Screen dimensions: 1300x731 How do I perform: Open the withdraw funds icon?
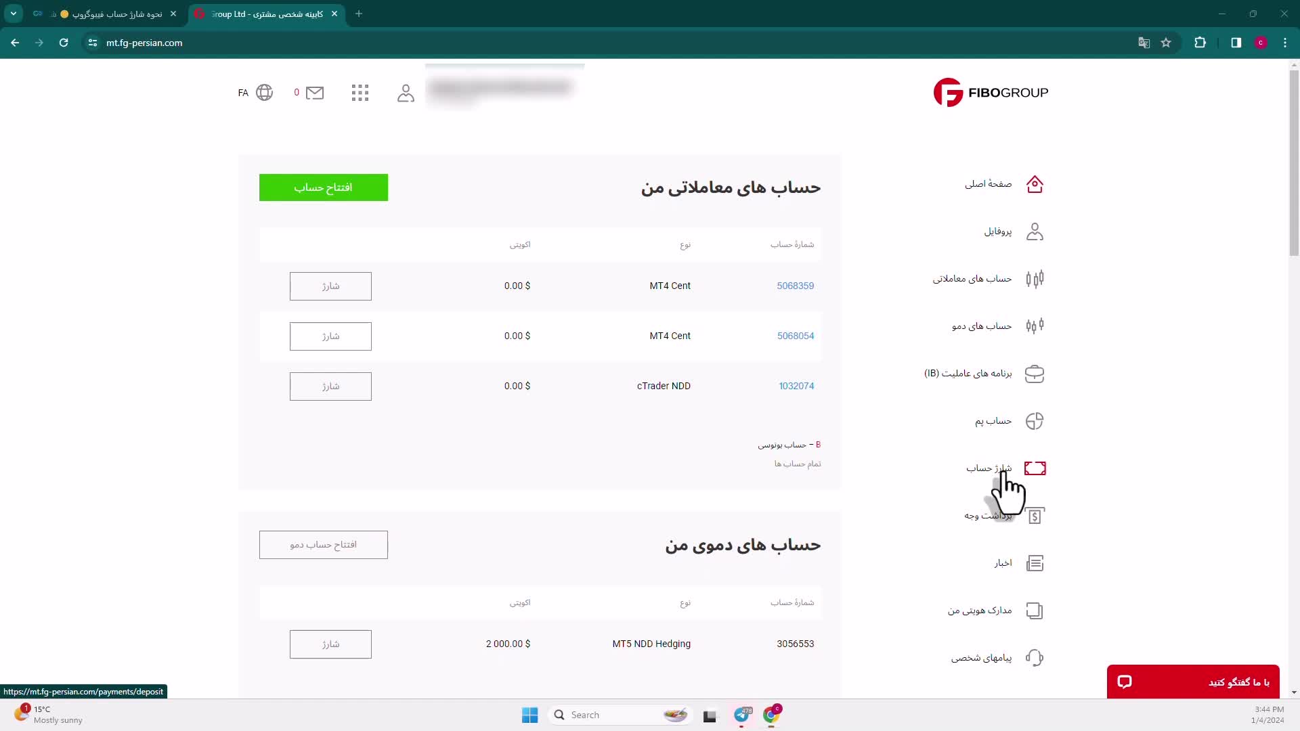click(1034, 516)
